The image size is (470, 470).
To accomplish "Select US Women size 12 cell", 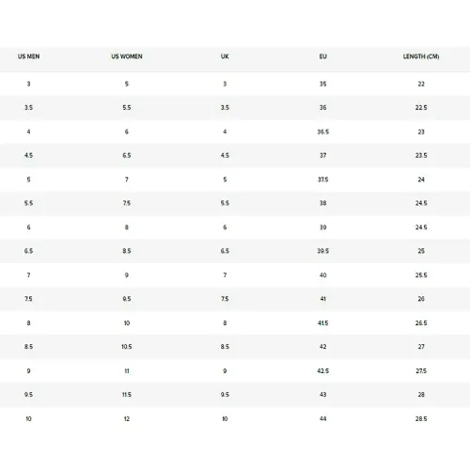I will coord(127,419).
